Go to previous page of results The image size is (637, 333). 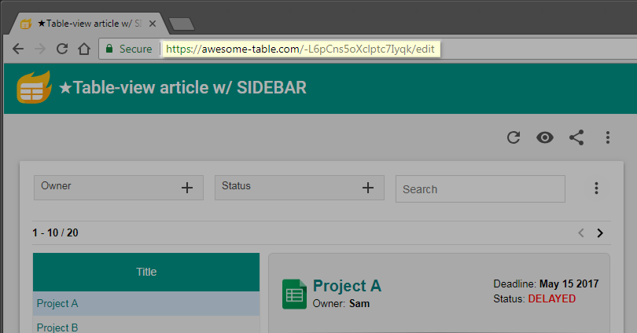[581, 232]
